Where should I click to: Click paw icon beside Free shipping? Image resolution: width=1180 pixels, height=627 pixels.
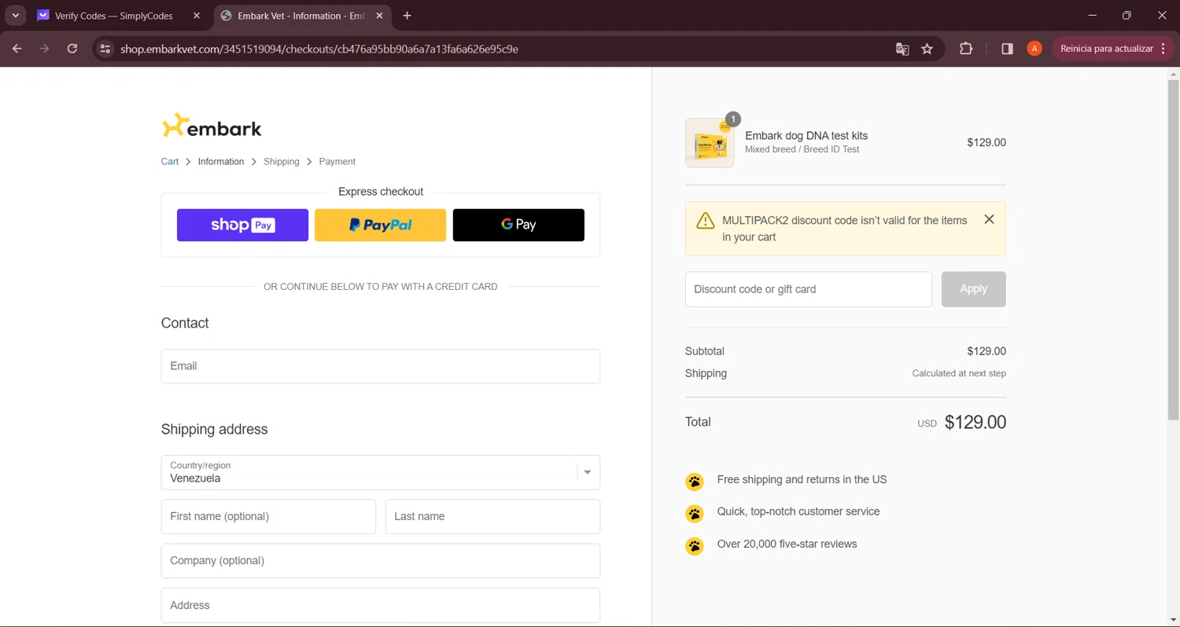coord(695,481)
